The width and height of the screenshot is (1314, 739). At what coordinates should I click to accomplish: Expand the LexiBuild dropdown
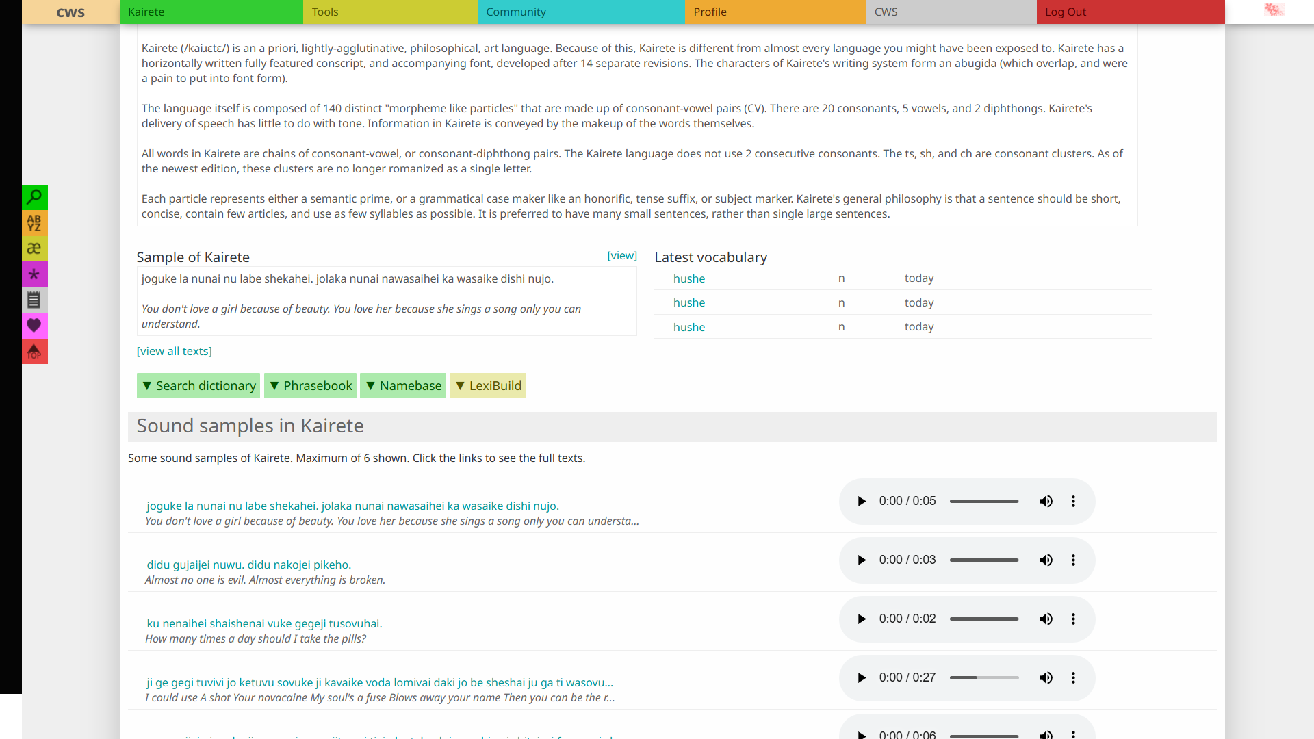click(x=488, y=386)
